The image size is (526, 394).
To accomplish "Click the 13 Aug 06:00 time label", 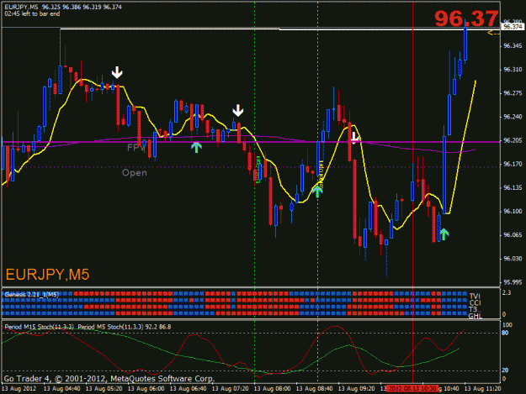I will click(146, 389).
